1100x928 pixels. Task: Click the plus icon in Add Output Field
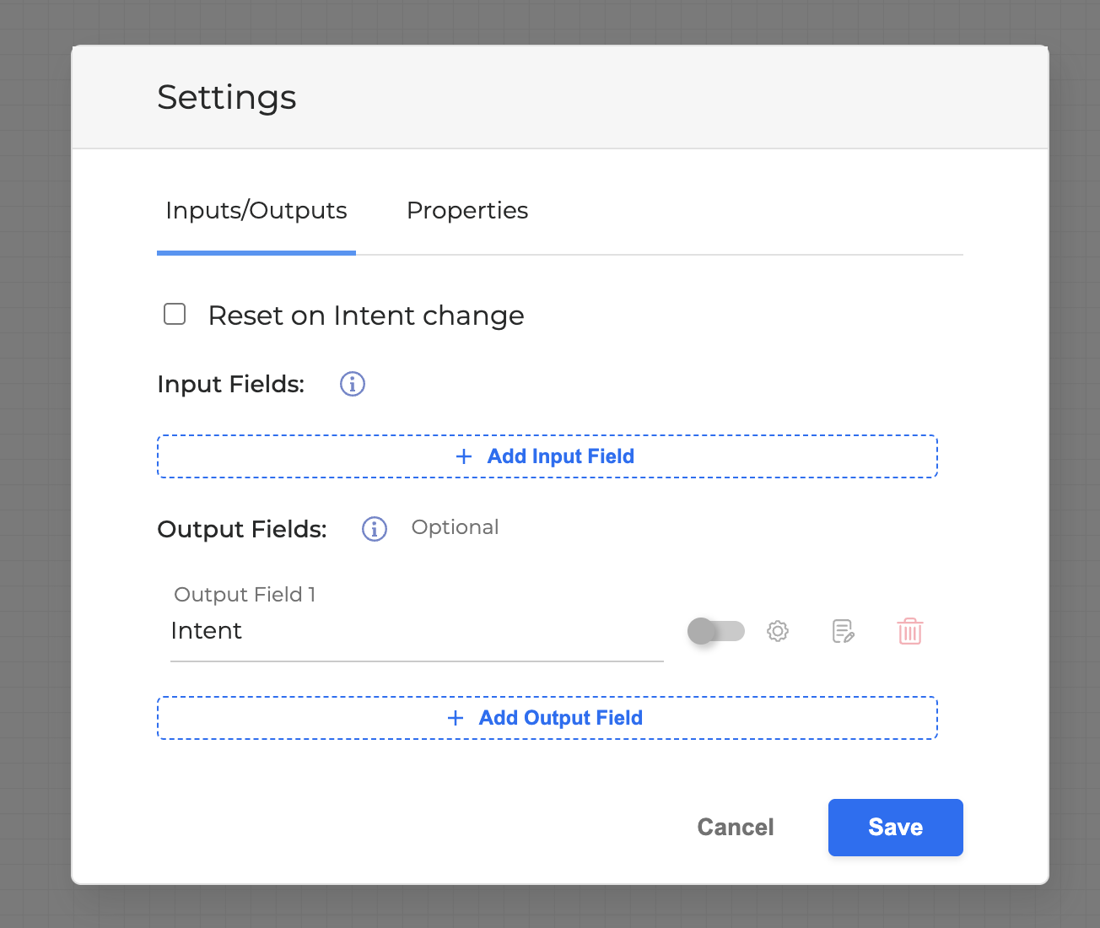click(x=456, y=718)
